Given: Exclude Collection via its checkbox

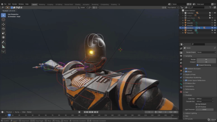Looking at the screenshot, I should coord(210,13).
